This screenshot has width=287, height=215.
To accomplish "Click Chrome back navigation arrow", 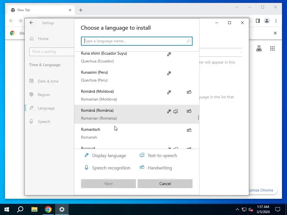I will point(11,21).
